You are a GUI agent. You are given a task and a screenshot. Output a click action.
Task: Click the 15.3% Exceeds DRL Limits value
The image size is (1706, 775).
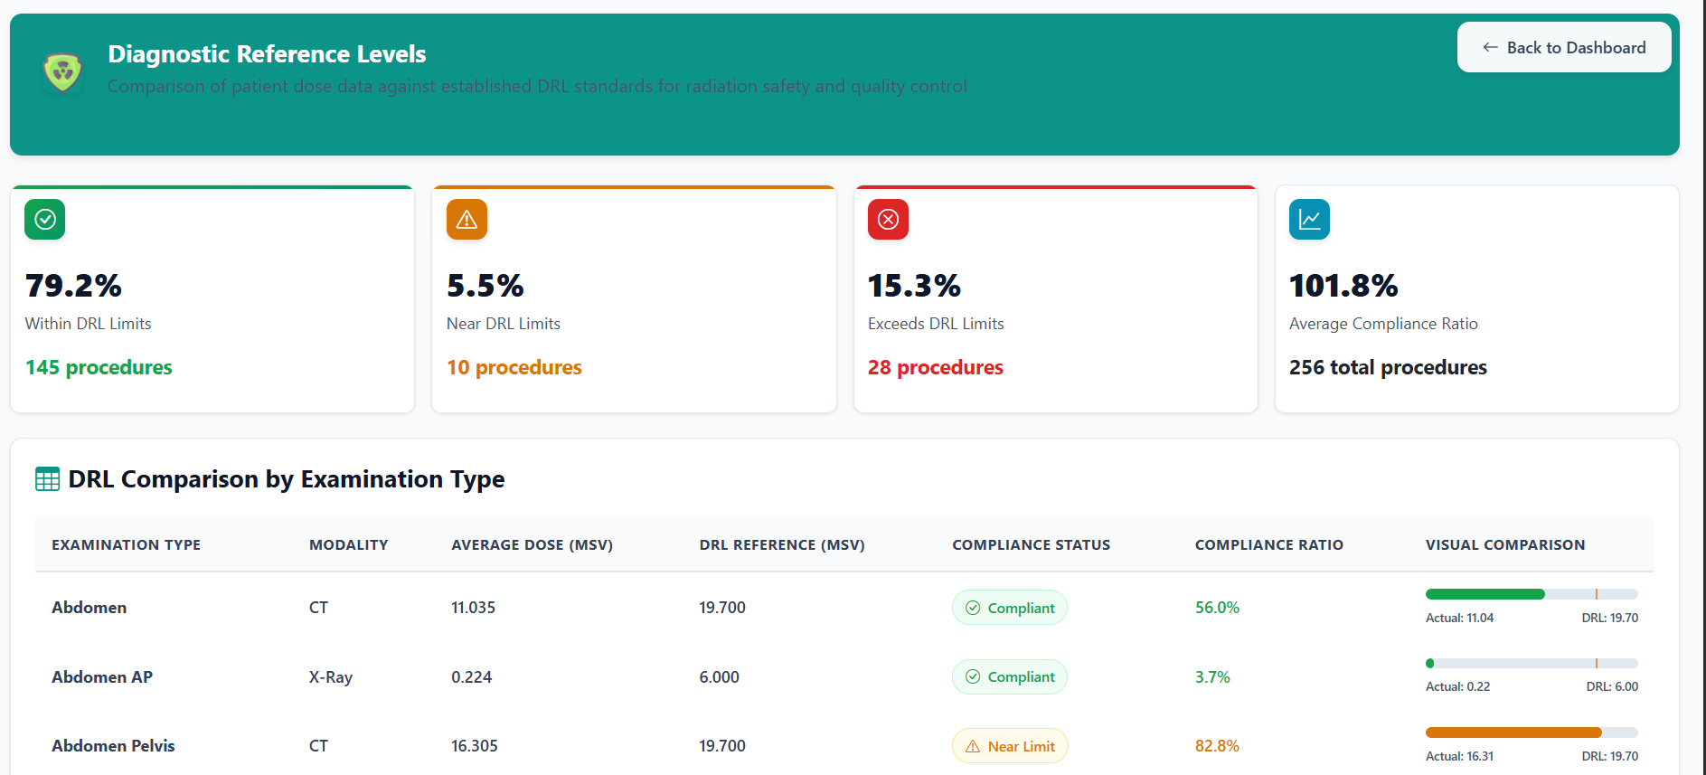click(x=914, y=286)
